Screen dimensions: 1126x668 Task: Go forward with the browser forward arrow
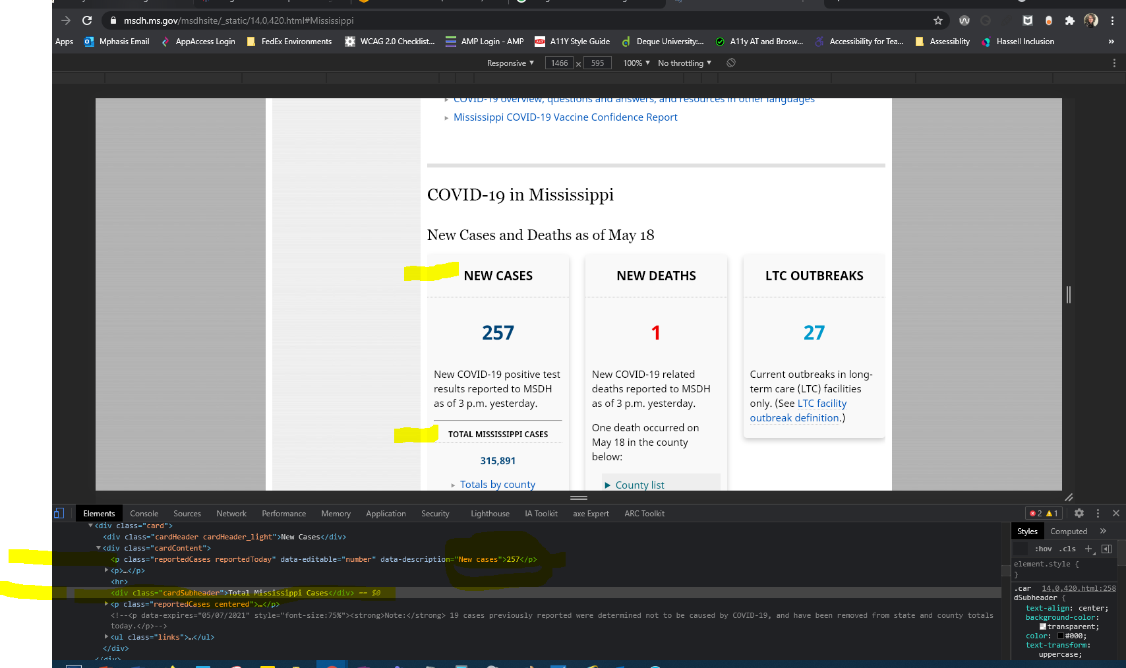[x=65, y=20]
